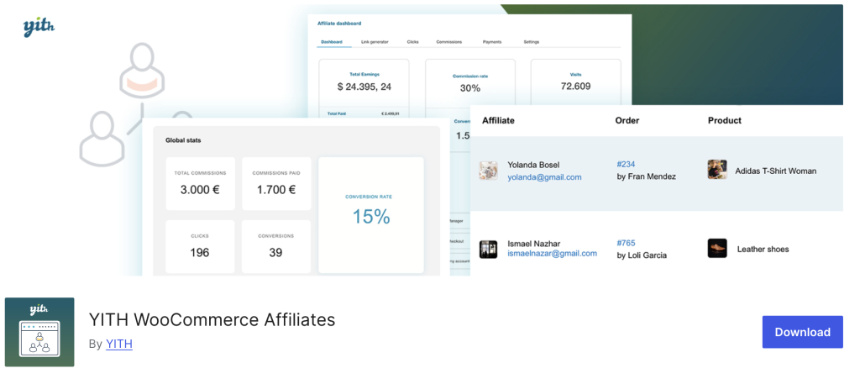Click the Order column header

tap(627, 120)
